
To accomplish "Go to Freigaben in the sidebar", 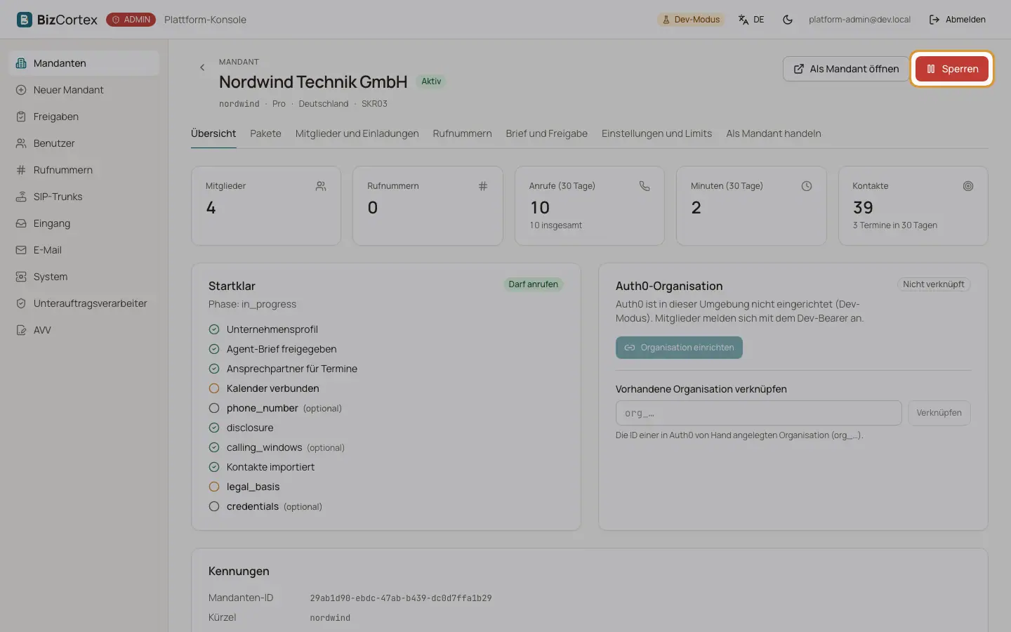I will point(84,117).
